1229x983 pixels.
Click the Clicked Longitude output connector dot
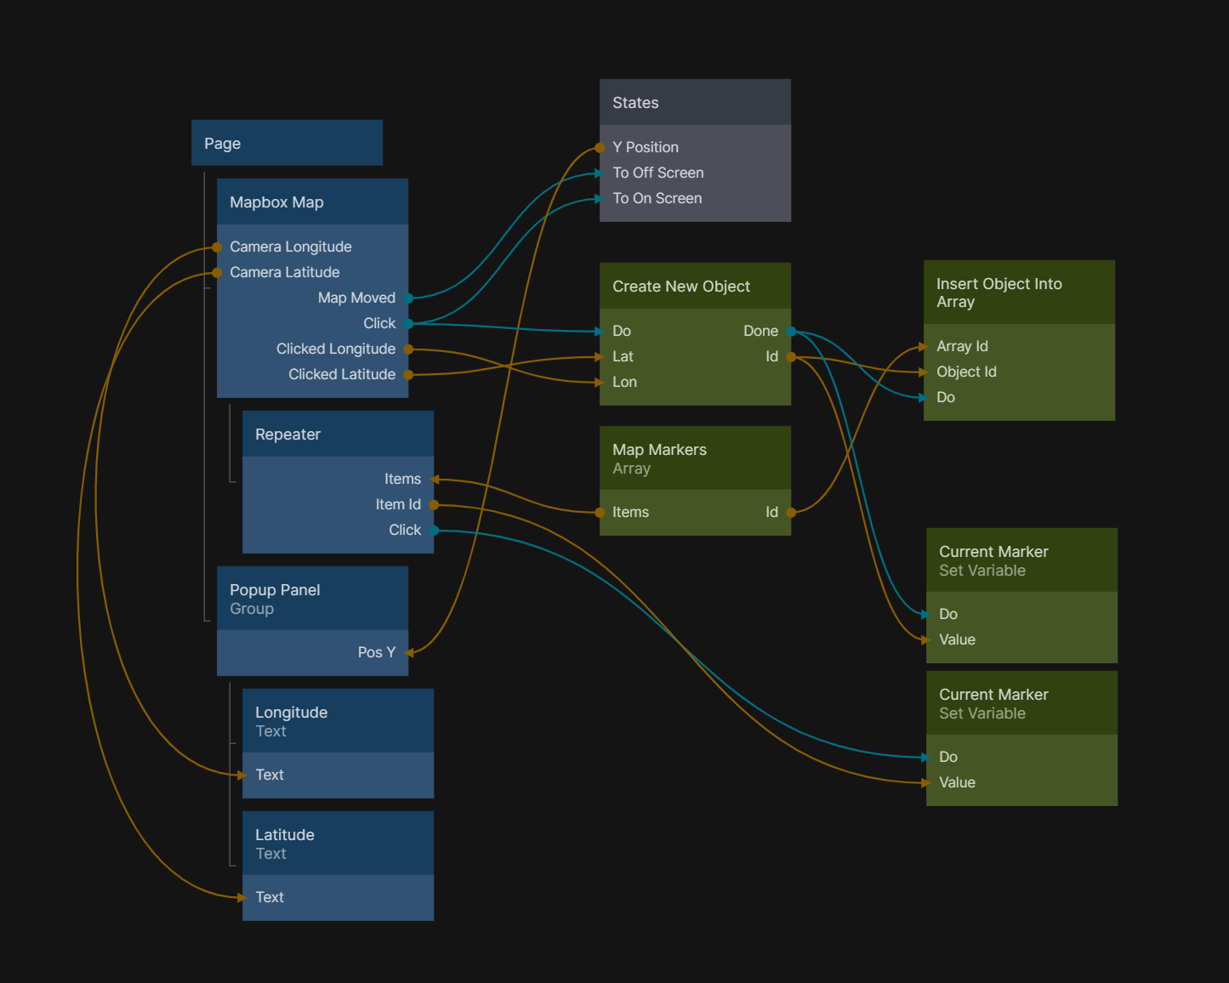coord(409,349)
